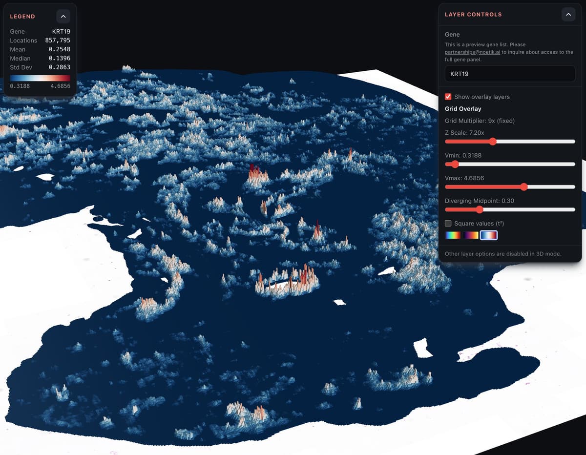
Task: Click the Diverging Midpoint slider handle
Action: (x=479, y=209)
